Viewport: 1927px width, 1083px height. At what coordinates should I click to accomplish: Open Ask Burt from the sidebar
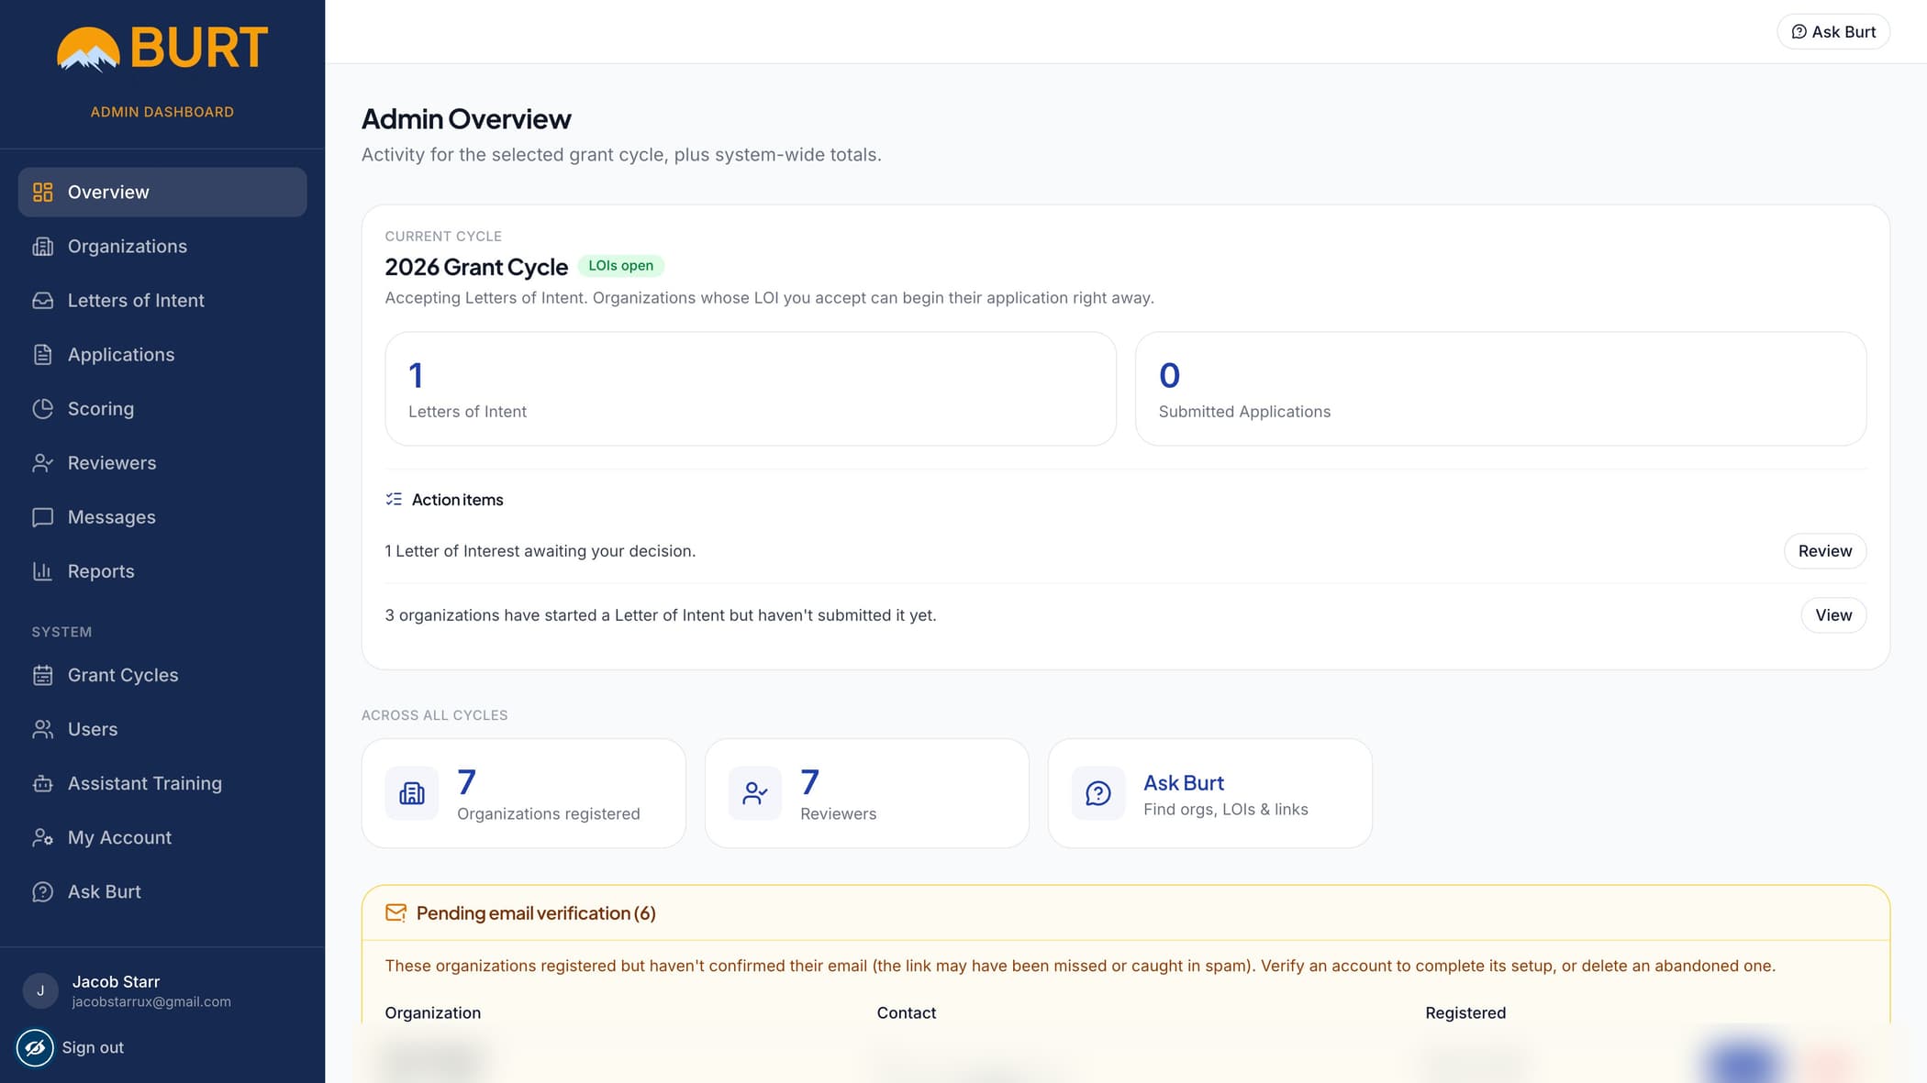(x=162, y=891)
